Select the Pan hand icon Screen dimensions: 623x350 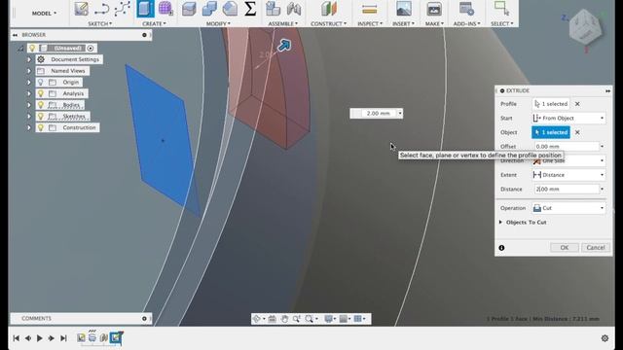(x=284, y=319)
